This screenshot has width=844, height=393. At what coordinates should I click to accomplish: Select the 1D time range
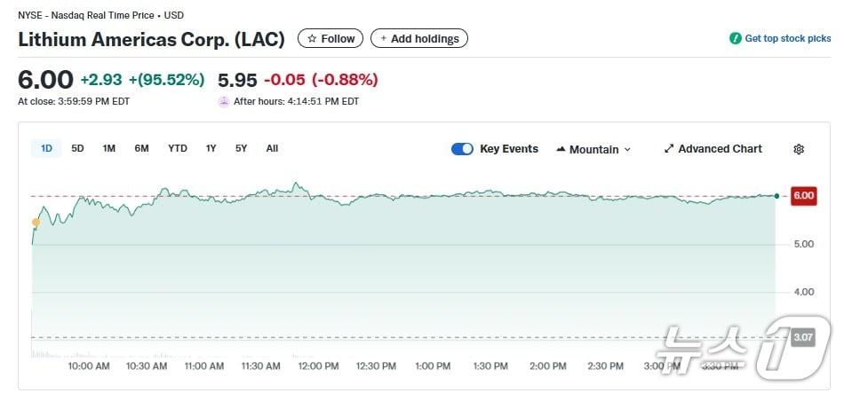[46, 148]
